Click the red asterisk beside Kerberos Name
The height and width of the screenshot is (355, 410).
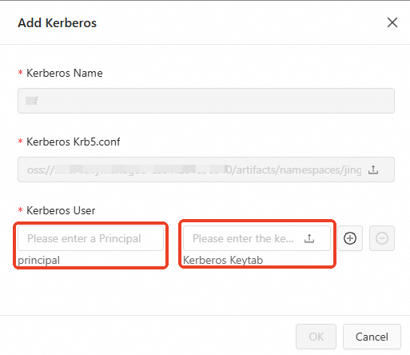coord(20,72)
